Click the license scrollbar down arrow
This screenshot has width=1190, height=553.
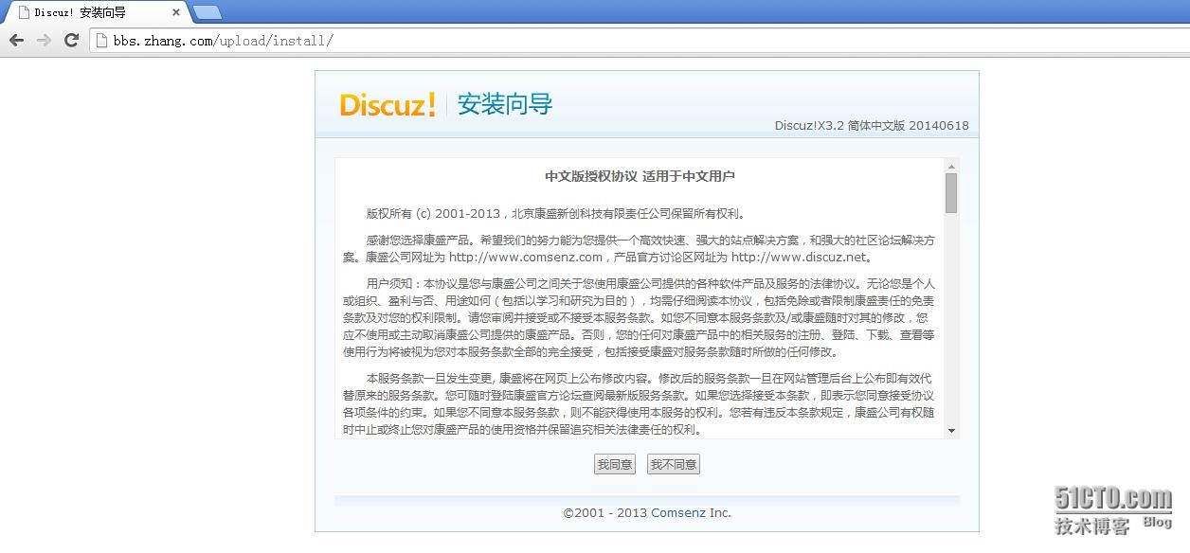coord(951,431)
